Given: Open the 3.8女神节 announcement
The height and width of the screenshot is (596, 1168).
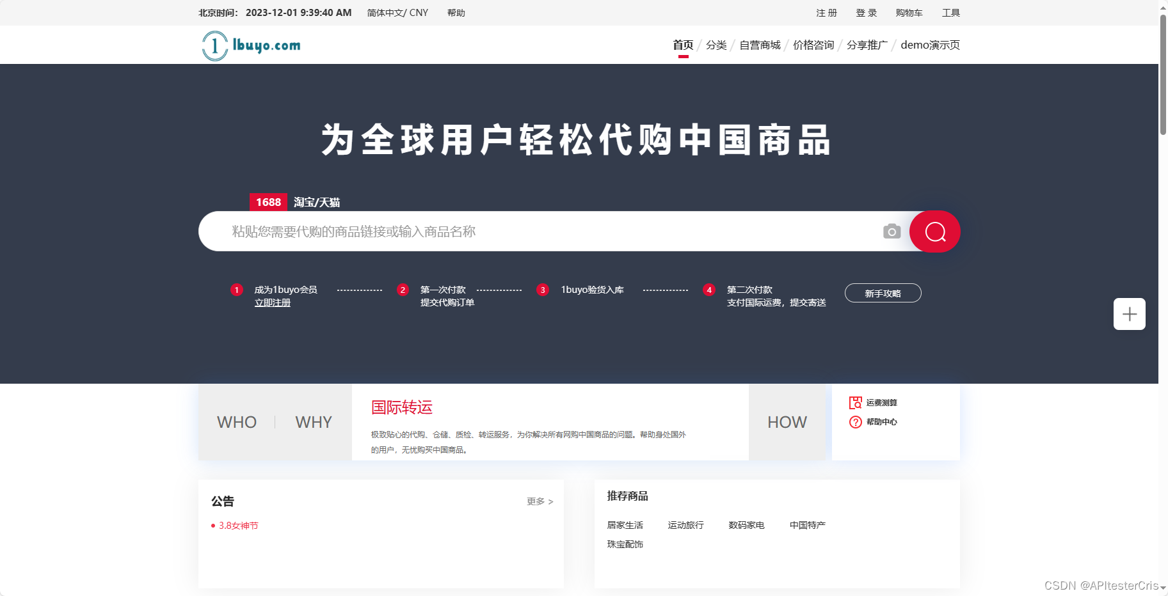Looking at the screenshot, I should (x=238, y=526).
